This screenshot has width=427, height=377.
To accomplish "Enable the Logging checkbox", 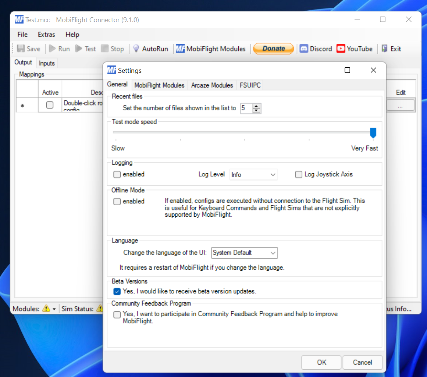I will [x=117, y=174].
